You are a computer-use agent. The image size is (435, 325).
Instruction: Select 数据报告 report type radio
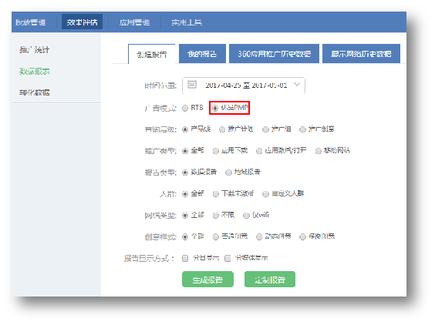pos(185,173)
